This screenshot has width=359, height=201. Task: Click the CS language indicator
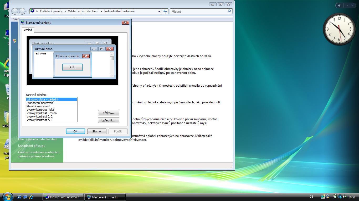pyautogui.click(x=311, y=197)
